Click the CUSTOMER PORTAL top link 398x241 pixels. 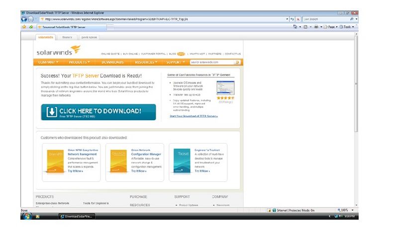153,54
